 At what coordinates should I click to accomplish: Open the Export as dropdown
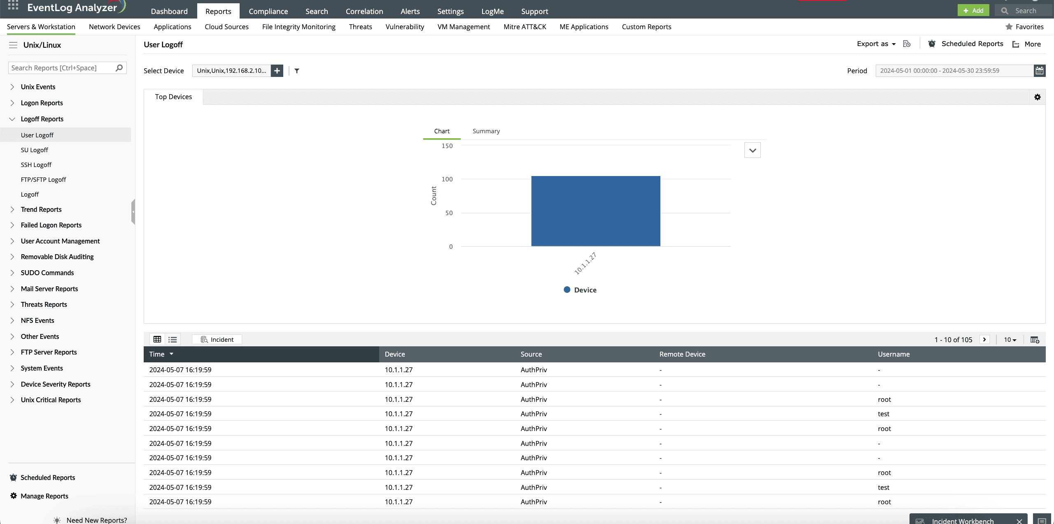pos(876,44)
